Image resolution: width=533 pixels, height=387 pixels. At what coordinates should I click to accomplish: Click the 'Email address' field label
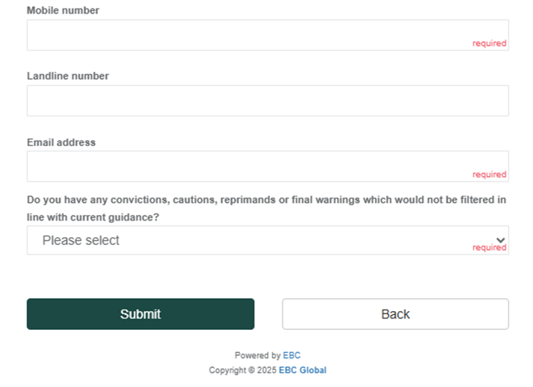(61, 142)
